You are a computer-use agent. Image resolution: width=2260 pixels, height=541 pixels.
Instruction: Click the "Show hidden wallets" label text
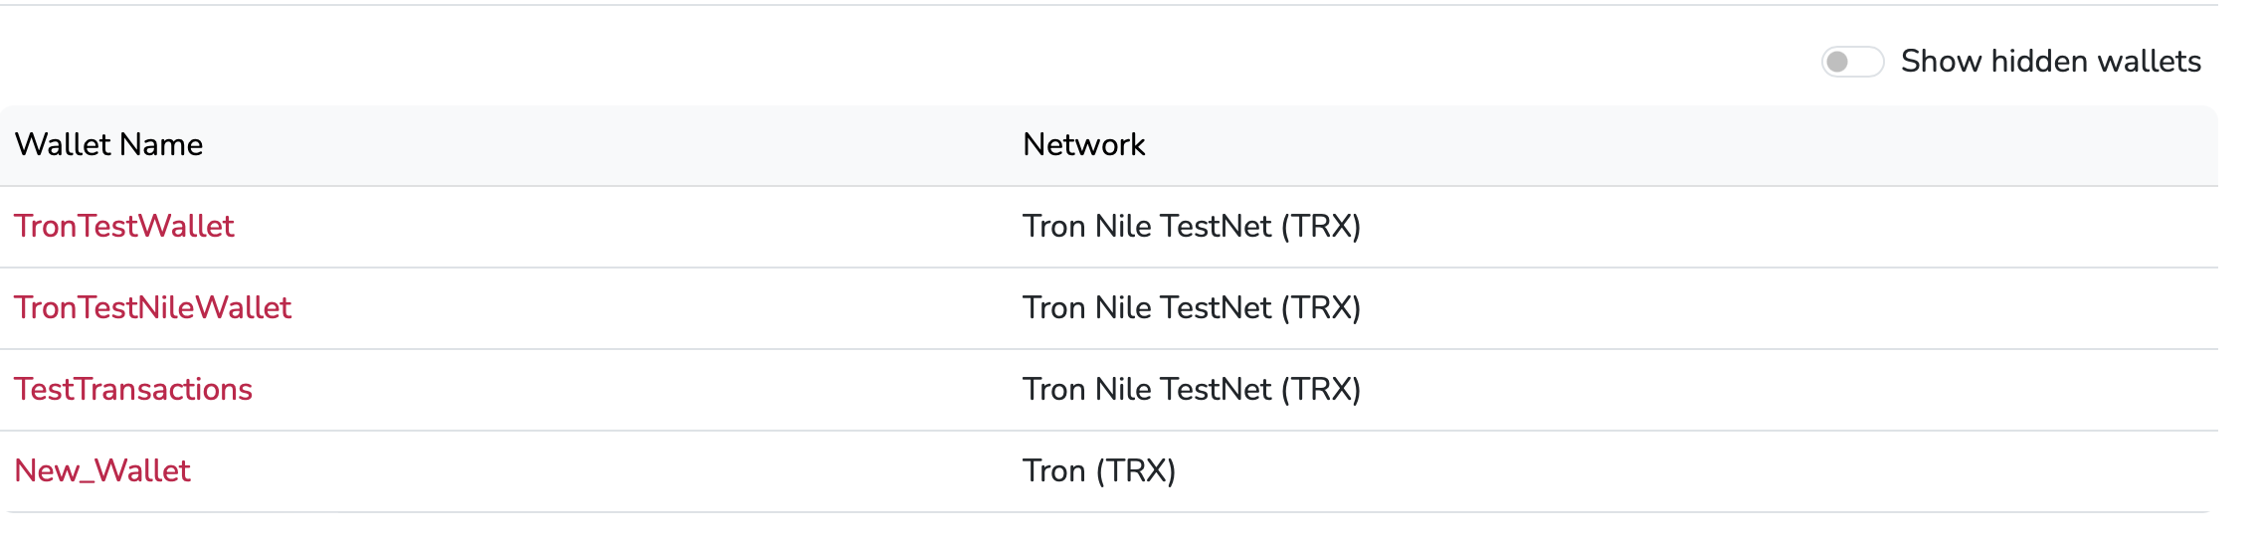(x=2050, y=62)
